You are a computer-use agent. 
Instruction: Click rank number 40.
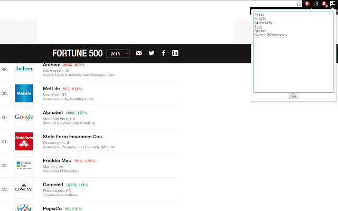(x=4, y=118)
